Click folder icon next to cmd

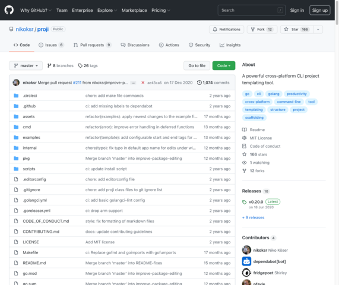(16, 127)
